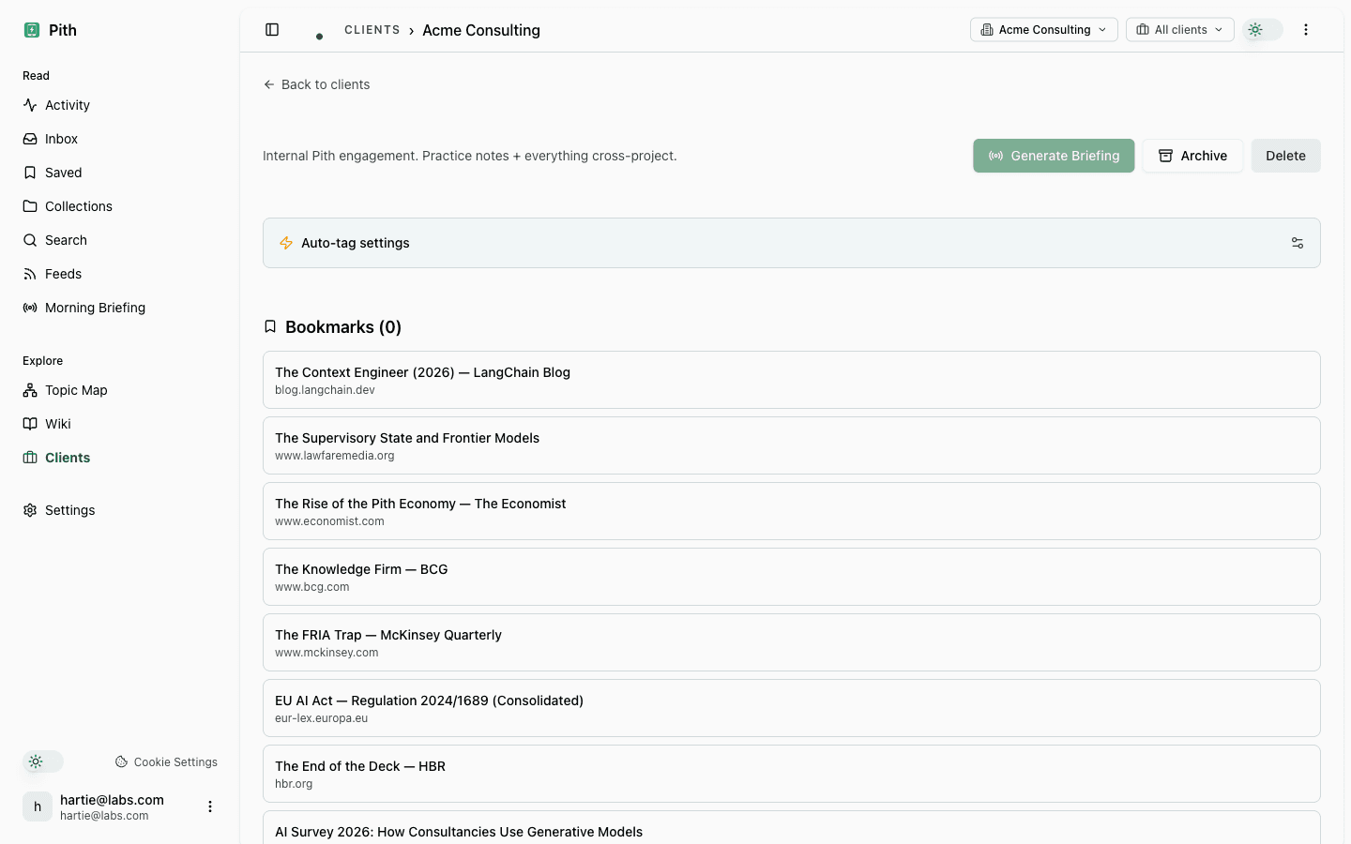Image resolution: width=1351 pixels, height=844 pixels.
Task: Click the back arrow icon beside Back to clients
Action: click(269, 84)
